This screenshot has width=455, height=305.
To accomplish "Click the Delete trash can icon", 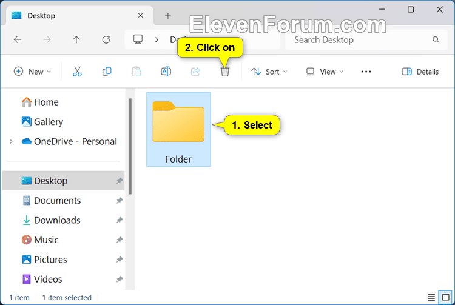I will 225,72.
